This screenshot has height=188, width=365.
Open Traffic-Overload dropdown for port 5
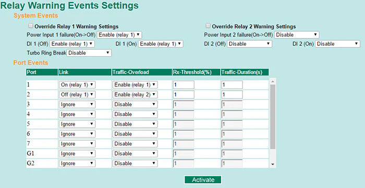tap(135, 124)
